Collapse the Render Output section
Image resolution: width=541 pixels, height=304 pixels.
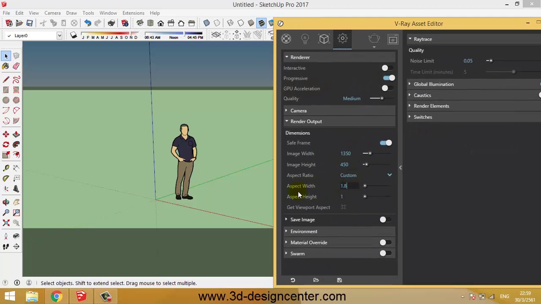(339, 121)
